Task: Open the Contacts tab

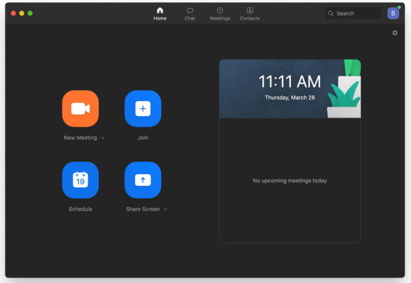Action: [250, 14]
